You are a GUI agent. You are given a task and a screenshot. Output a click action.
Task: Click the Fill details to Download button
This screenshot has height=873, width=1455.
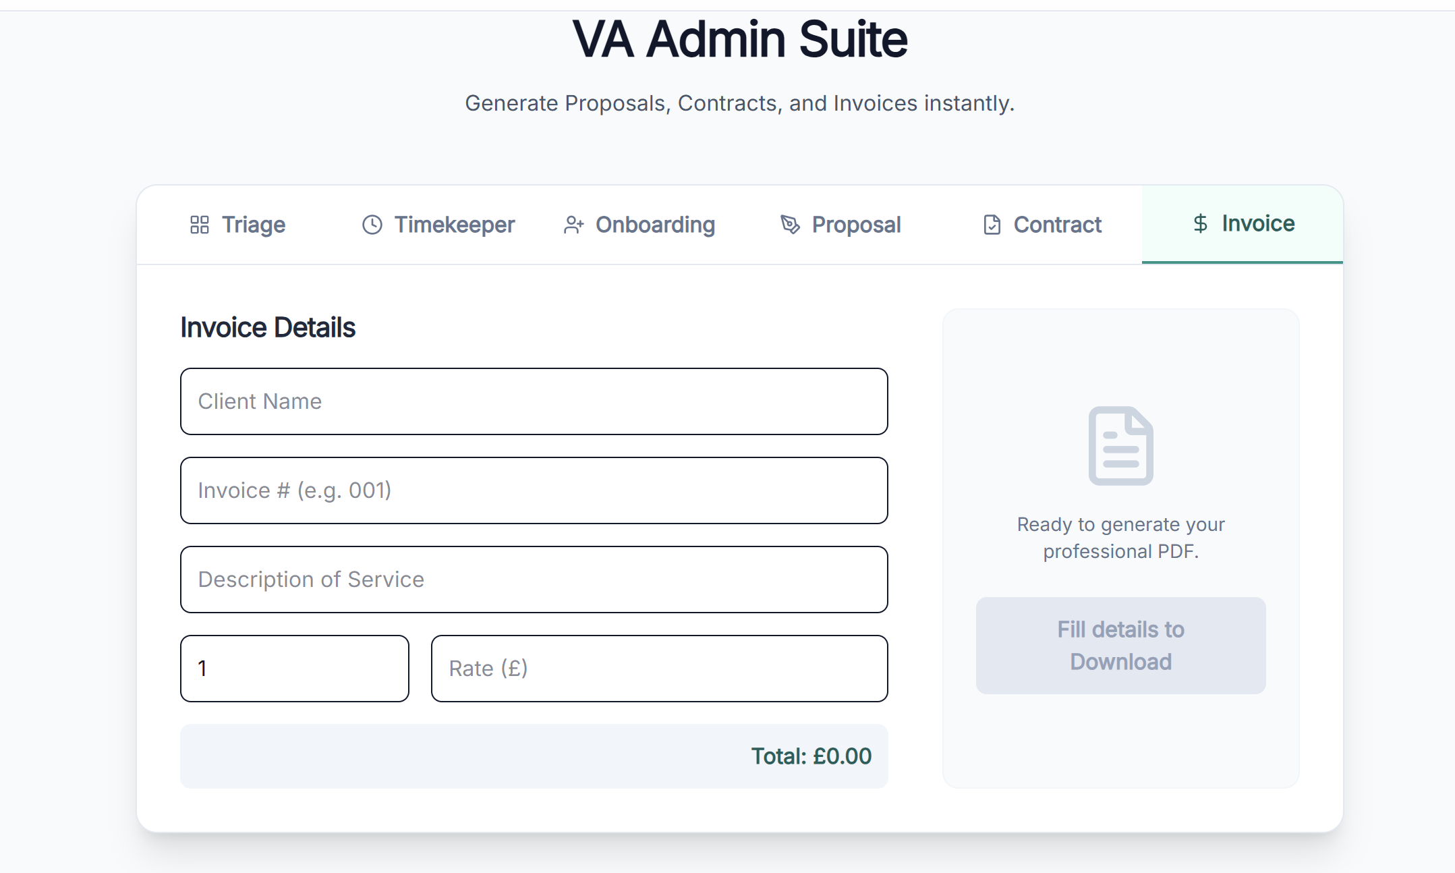(x=1120, y=645)
